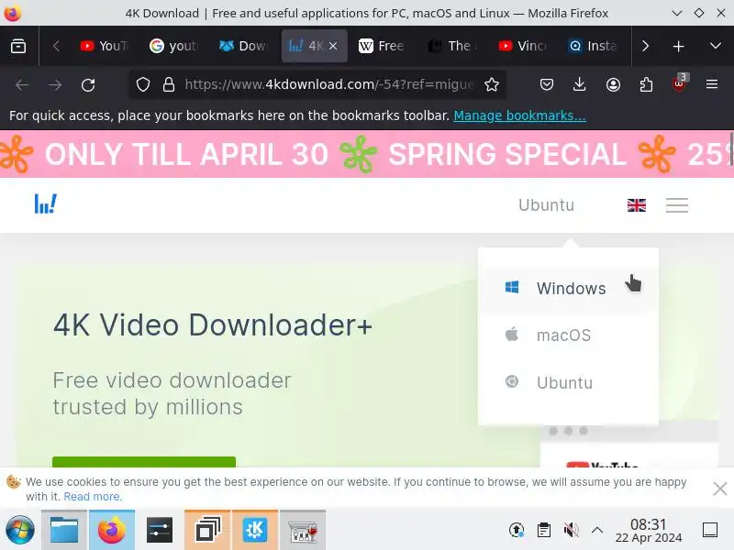Expand the list all tabs dropdown

click(715, 46)
